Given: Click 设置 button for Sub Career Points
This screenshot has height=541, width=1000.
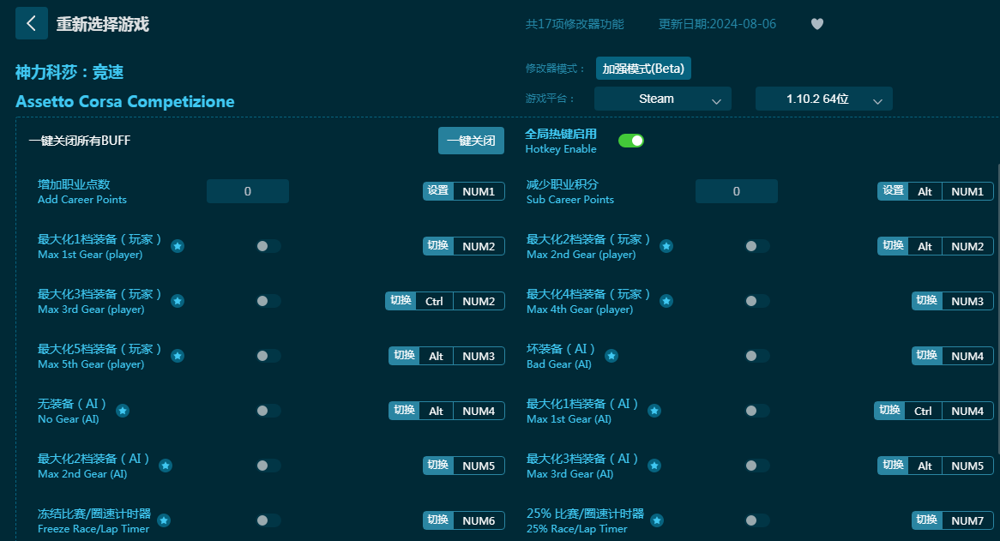Looking at the screenshot, I should tap(893, 191).
